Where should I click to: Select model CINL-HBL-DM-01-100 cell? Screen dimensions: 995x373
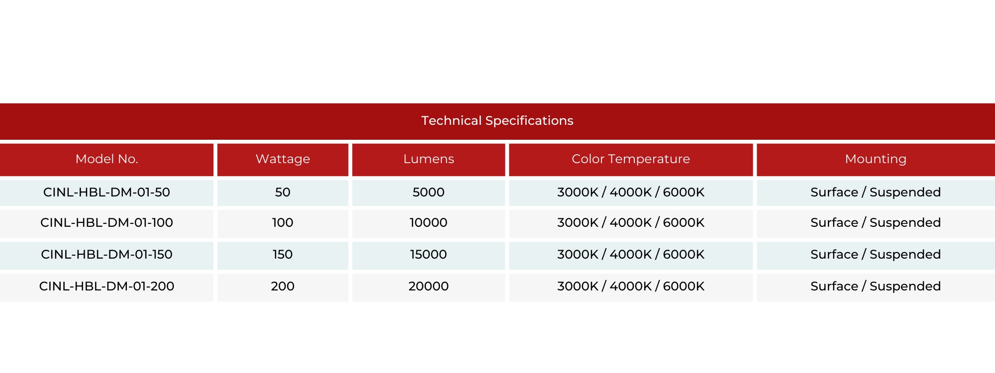(106, 223)
